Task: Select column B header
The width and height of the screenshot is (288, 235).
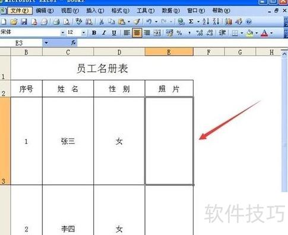Action: click(26, 52)
